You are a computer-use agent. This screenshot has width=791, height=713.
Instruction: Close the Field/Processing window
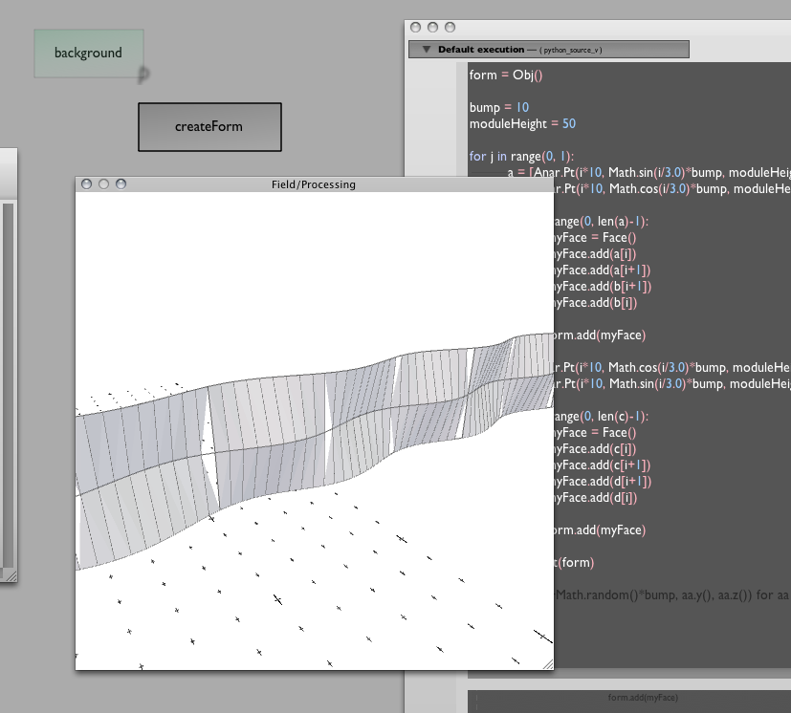coord(87,184)
